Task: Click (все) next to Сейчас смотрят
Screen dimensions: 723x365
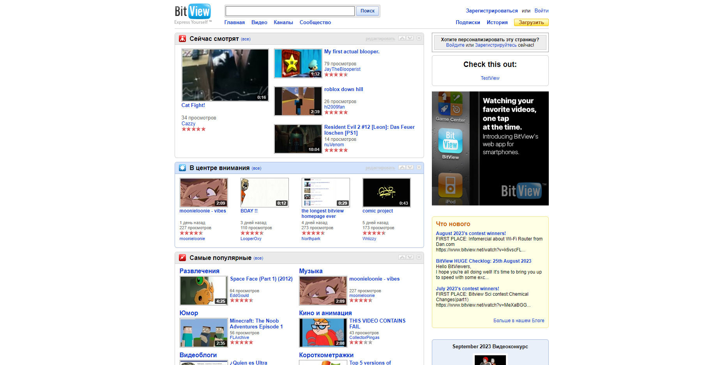Action: point(246,39)
